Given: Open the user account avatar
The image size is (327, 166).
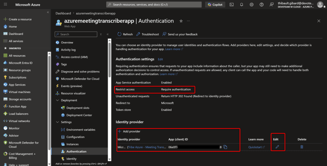Looking at the screenshot, I should click(x=320, y=4).
